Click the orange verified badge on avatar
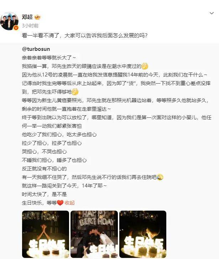Screen dimensions: 219x259 click(16, 28)
